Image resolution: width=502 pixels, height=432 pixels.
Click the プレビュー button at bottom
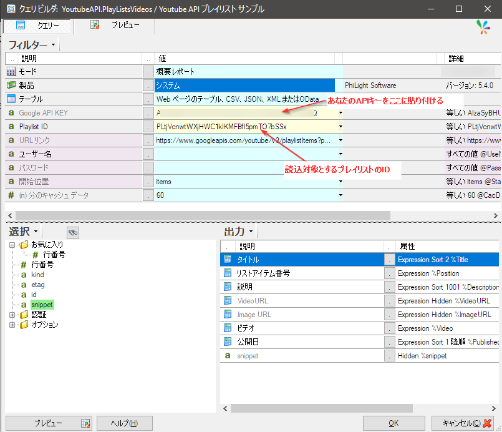[x=49, y=423]
